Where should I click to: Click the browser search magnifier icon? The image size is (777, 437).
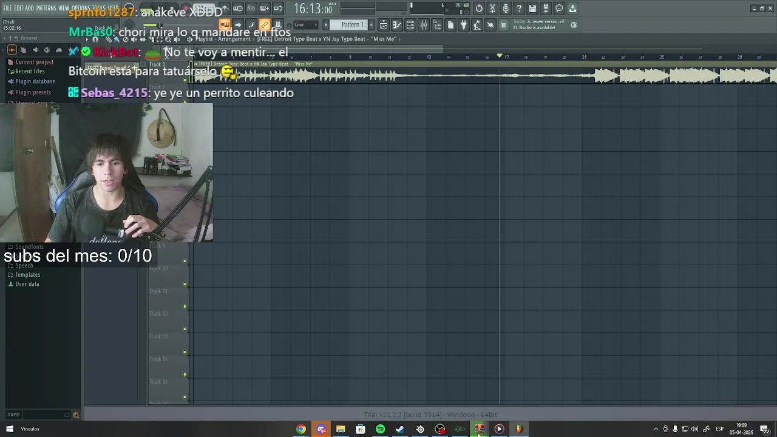coord(76,415)
